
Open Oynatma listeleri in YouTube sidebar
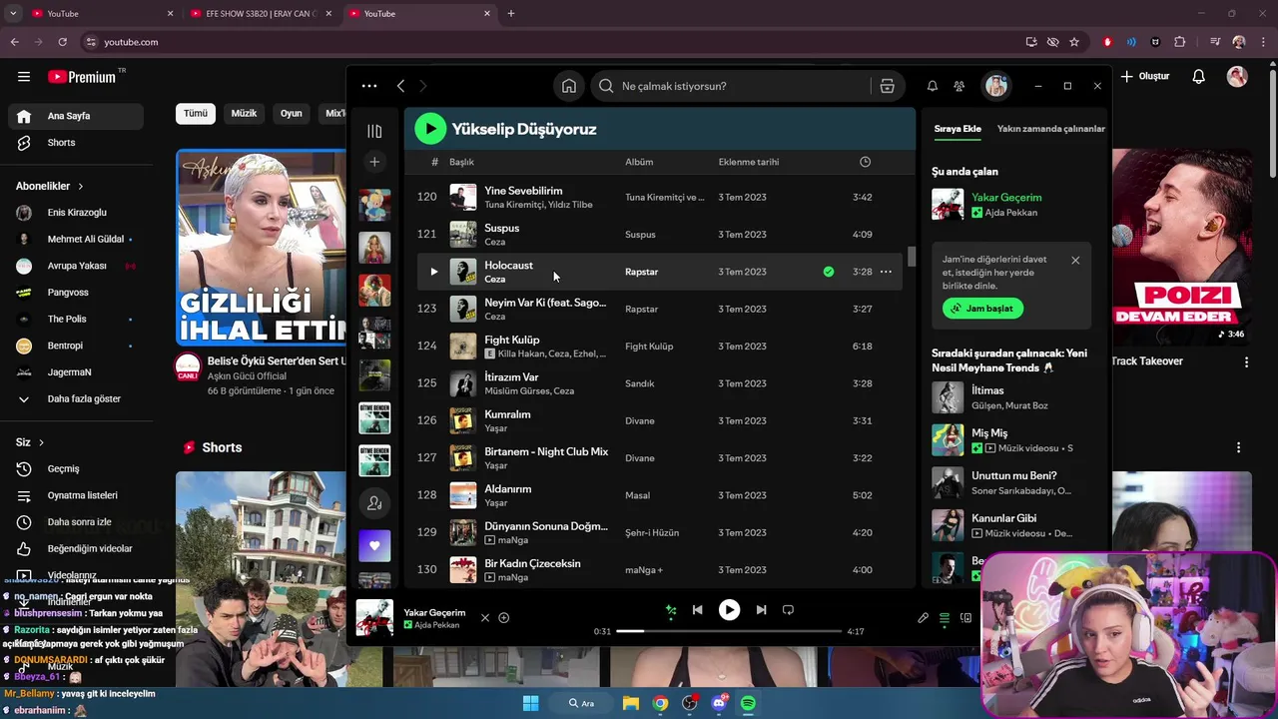pyautogui.click(x=76, y=495)
